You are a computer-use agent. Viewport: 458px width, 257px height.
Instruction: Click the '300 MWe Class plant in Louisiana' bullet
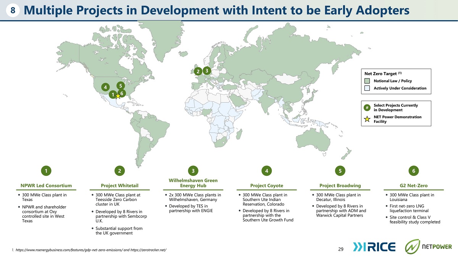(x=412, y=197)
